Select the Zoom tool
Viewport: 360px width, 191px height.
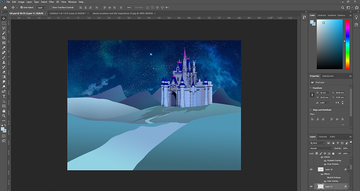coord(4,116)
